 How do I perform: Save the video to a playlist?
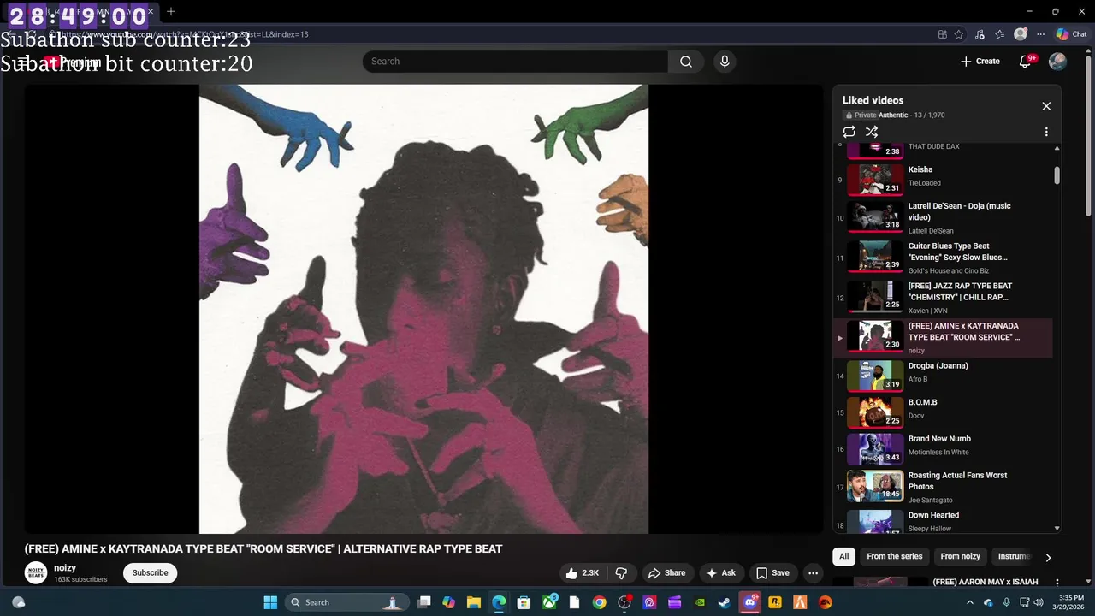[772, 573]
